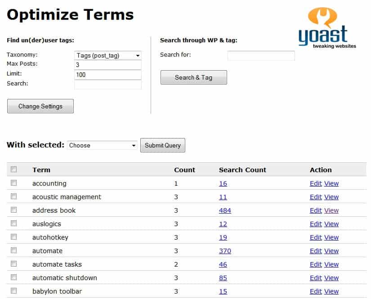The image size is (371, 299).
Task: Open the Taxonomy dropdown showing Tags (post_tag)
Action: tap(107, 55)
